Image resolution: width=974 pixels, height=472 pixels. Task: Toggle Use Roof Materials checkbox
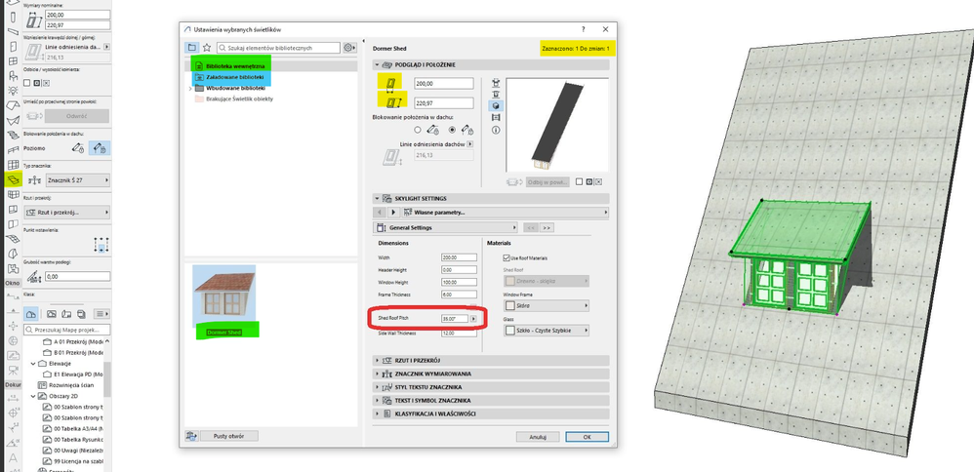tap(505, 257)
